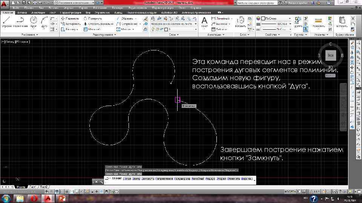
Task: Open the File (Файл) menu
Action: (15, 8)
